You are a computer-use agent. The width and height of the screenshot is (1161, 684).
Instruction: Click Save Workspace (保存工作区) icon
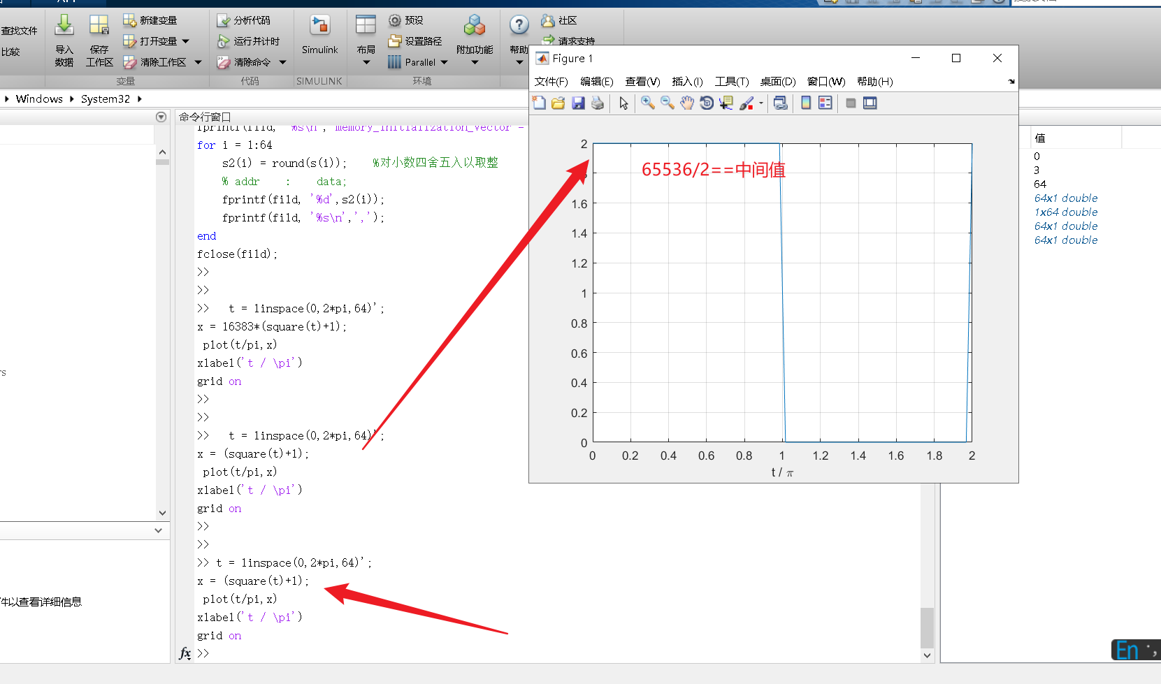coord(99,26)
